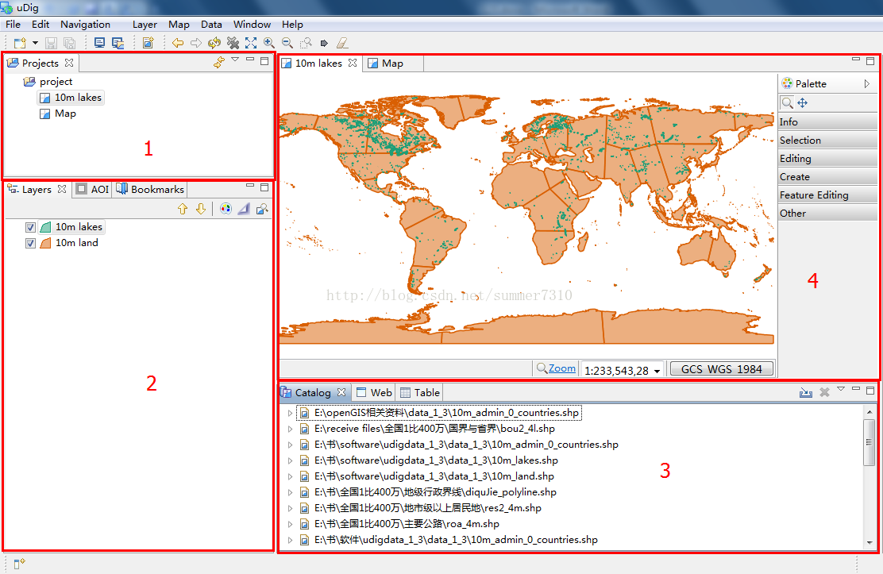This screenshot has width=883, height=574.
Task: Click the New project wizard toolbar icon
Action: click(20, 43)
